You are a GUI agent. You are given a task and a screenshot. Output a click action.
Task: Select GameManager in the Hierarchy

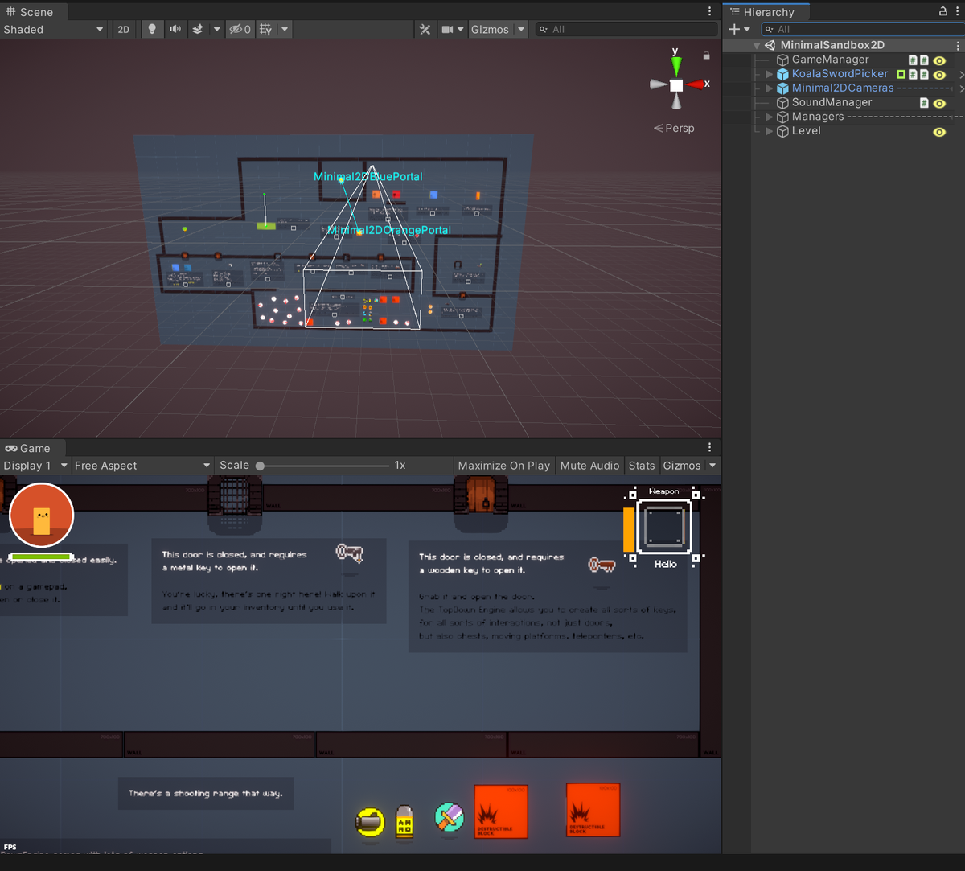[830, 60]
